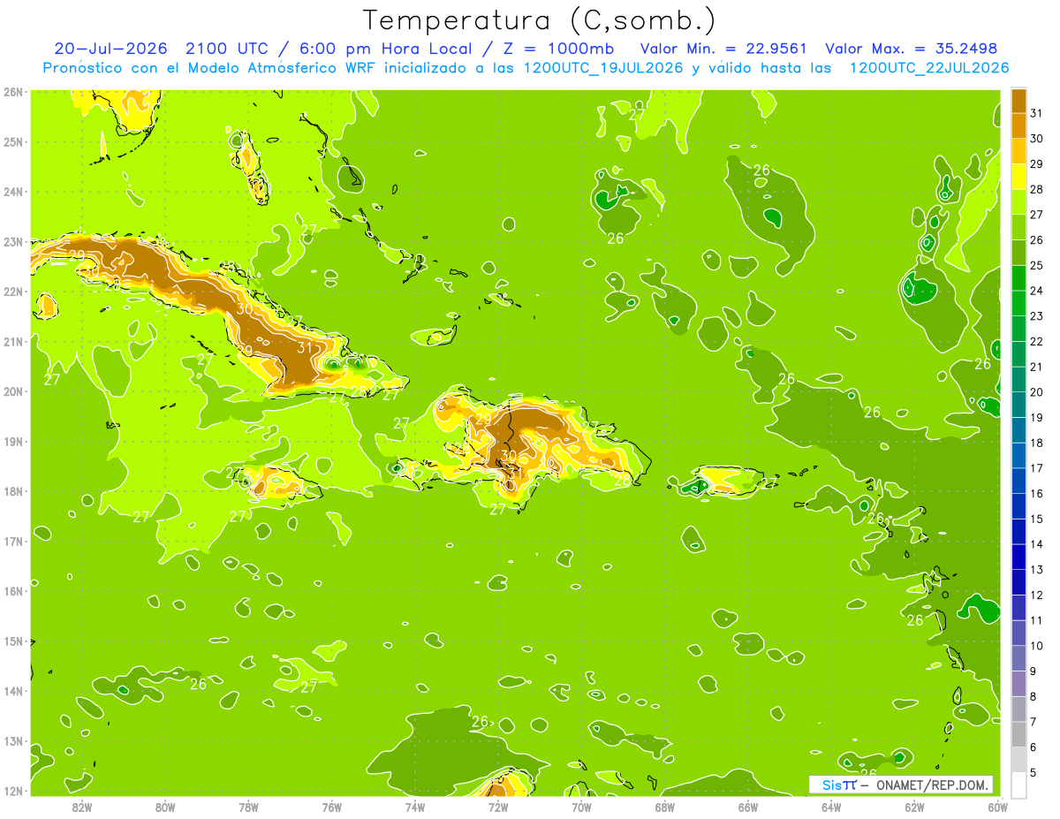Click the '2100 UTC' time text
The height and width of the screenshot is (819, 1060).
click(227, 49)
